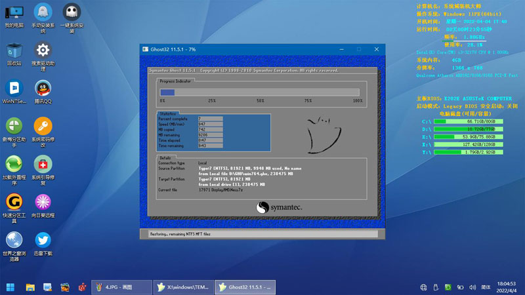The image size is (525, 295).
Task: Open the 手动安装系统 ghost icon
Action: coord(43,18)
